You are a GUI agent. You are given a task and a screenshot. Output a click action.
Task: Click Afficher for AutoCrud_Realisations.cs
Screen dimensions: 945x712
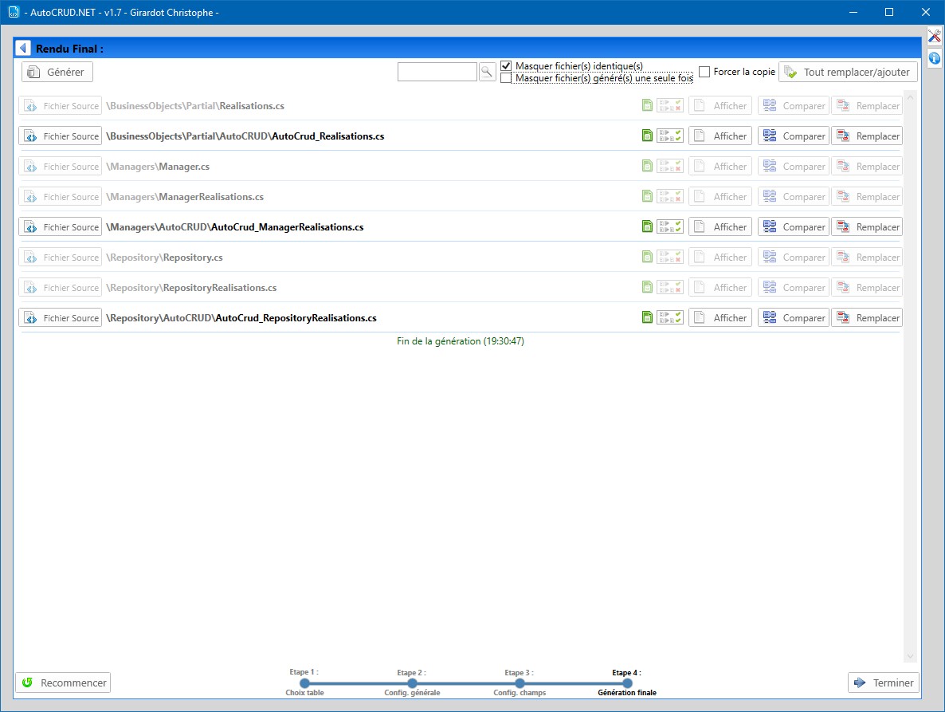720,136
